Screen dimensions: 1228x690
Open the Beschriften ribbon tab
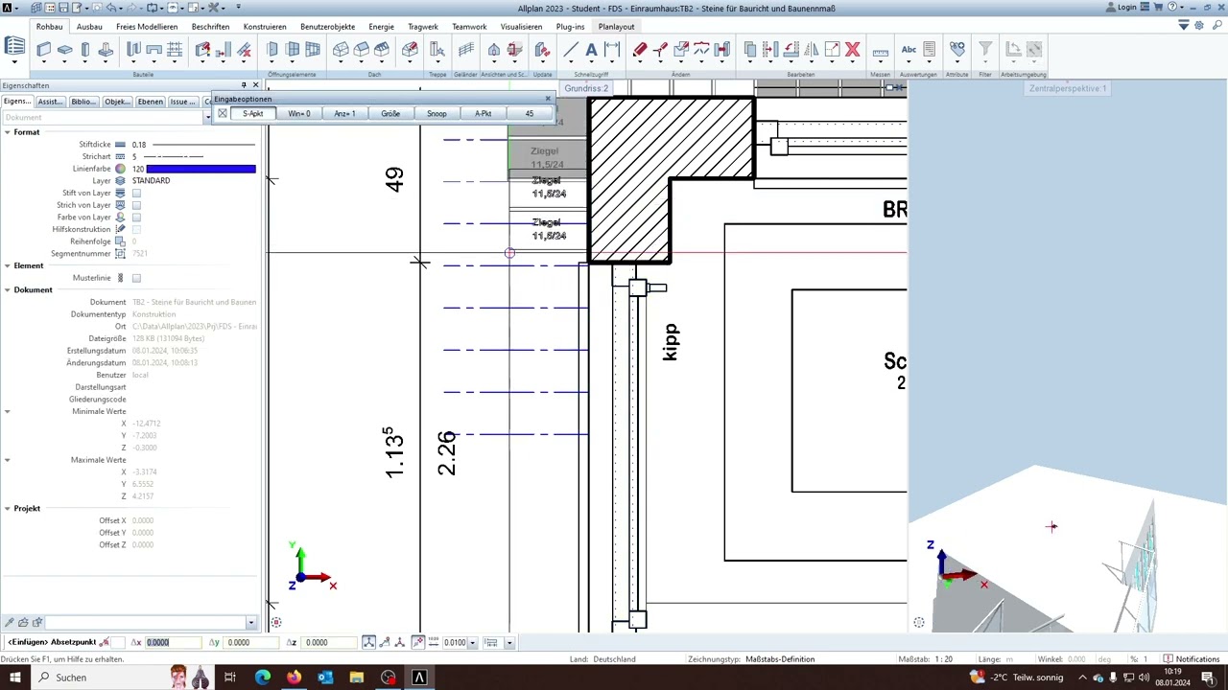[x=210, y=27]
